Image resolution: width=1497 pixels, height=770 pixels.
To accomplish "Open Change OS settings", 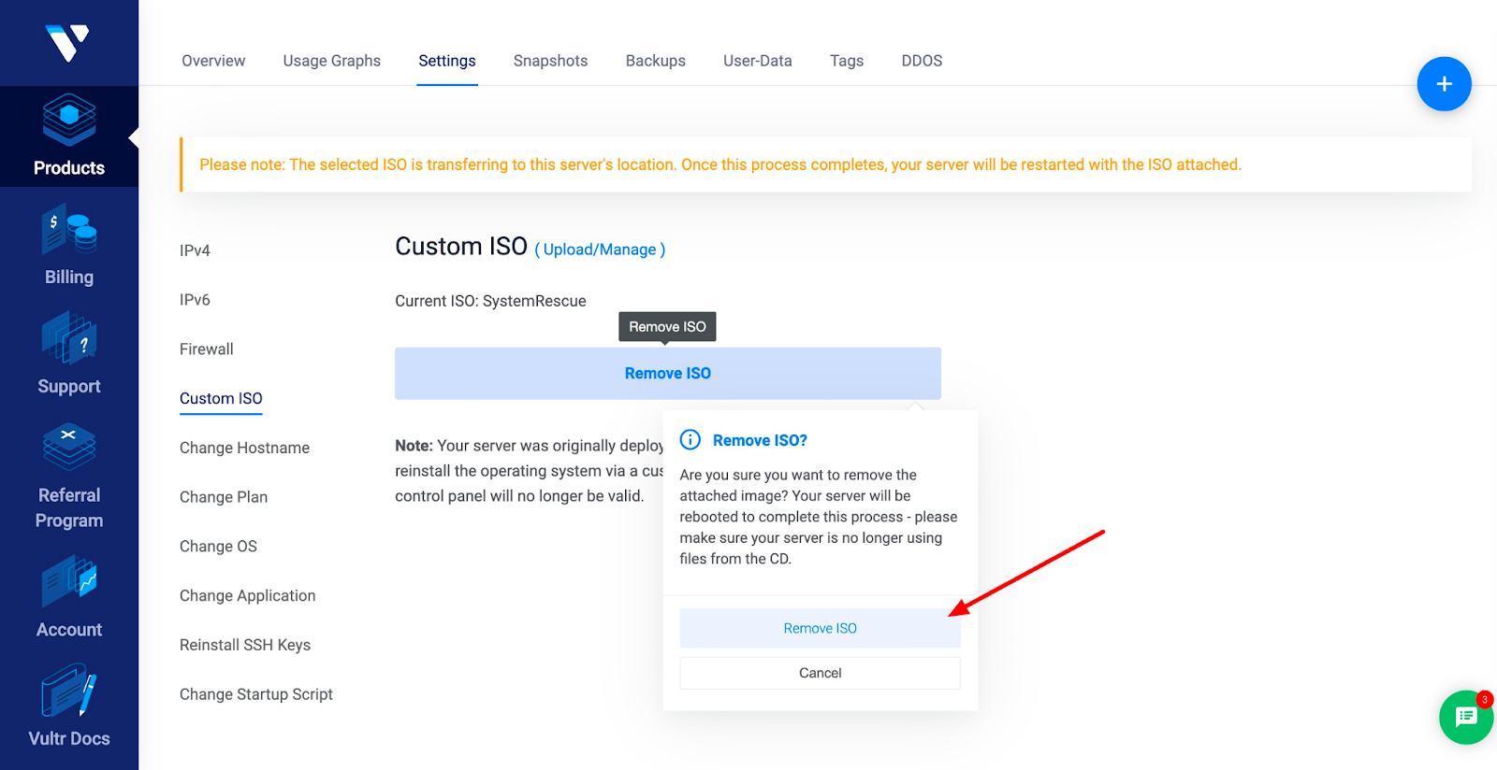I will click(218, 547).
